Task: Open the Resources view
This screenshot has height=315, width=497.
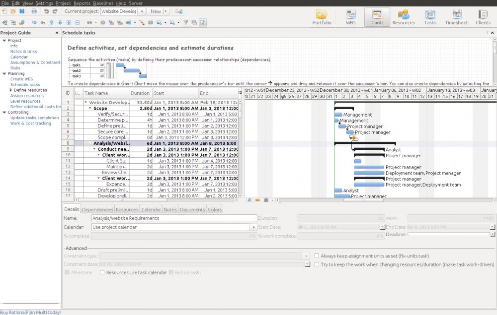Action: (x=404, y=16)
